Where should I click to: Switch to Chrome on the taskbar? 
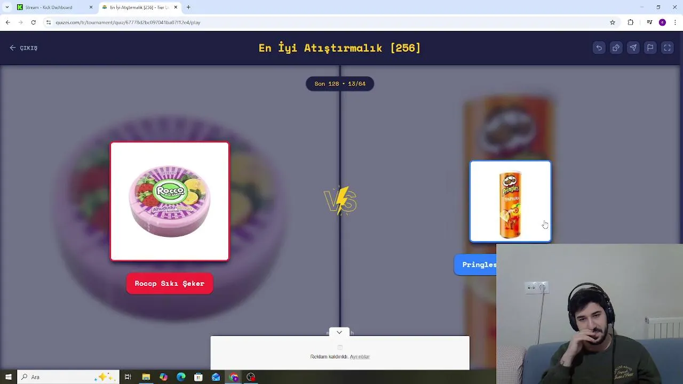(x=234, y=377)
